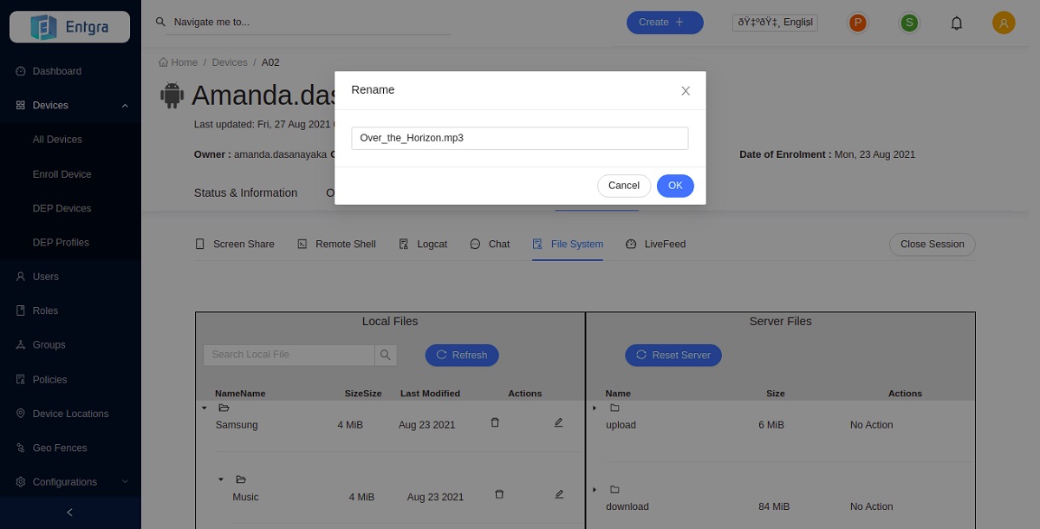The image size is (1040, 529).
Task: Click the search local file magnifier icon
Action: 386,355
